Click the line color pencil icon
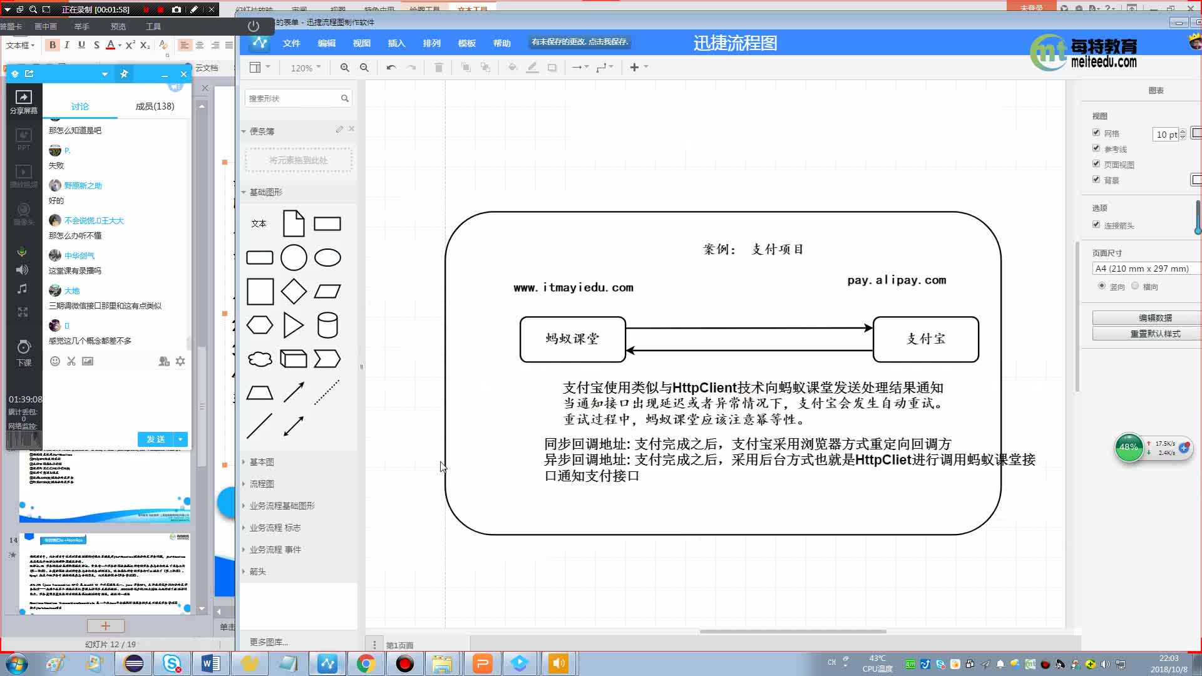Viewport: 1202px width, 676px height. click(x=532, y=68)
